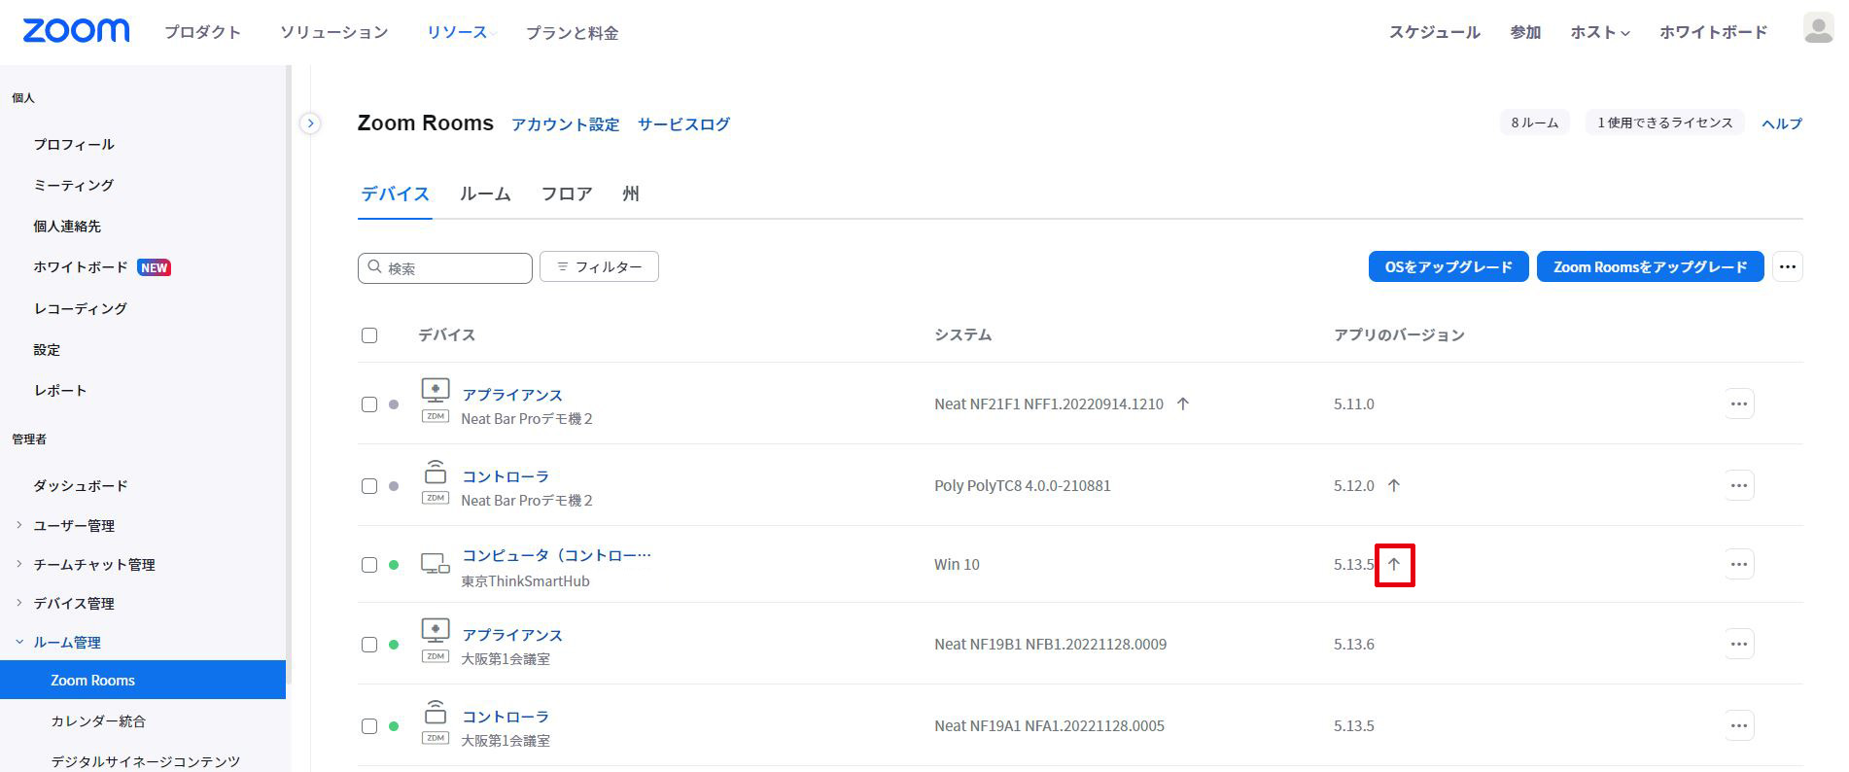Open ダッシュボード in the sidebar
This screenshot has width=1849, height=772.
(81, 485)
